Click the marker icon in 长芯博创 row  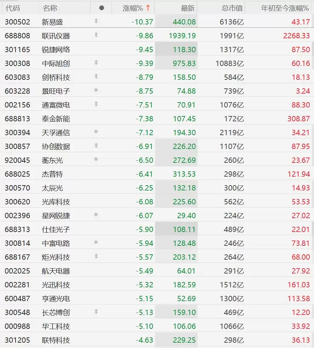(x=96, y=311)
